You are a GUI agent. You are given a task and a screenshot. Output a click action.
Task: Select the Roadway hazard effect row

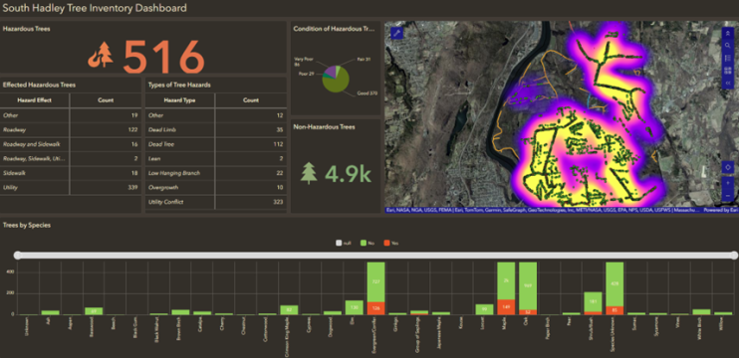(71, 130)
